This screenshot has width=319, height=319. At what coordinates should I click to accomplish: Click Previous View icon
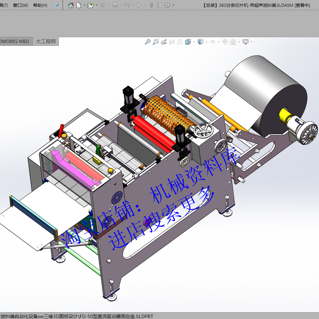pyautogui.click(x=164, y=42)
